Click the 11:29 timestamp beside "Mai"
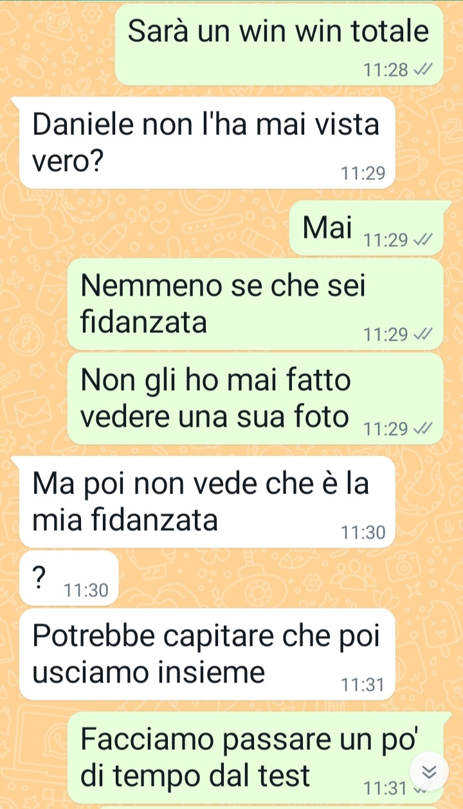Screen dimensions: 463x809 (386, 240)
